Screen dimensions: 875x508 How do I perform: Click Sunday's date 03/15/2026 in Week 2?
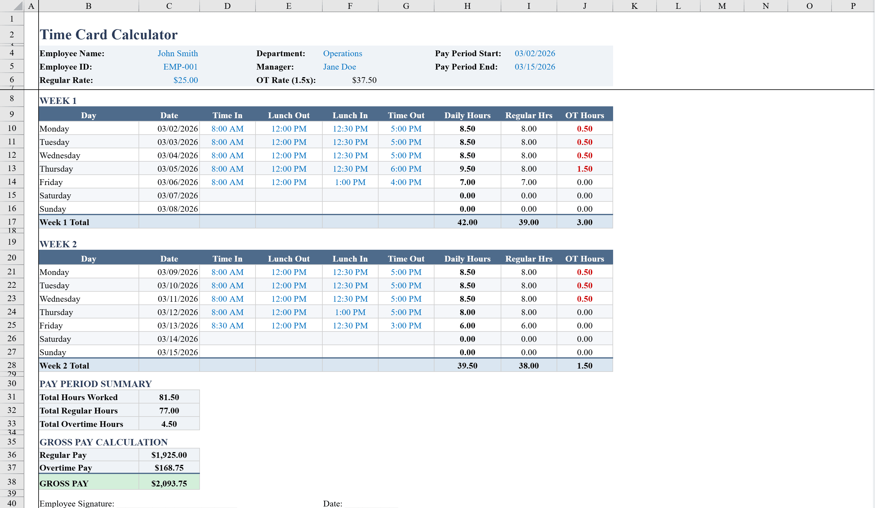tap(177, 352)
